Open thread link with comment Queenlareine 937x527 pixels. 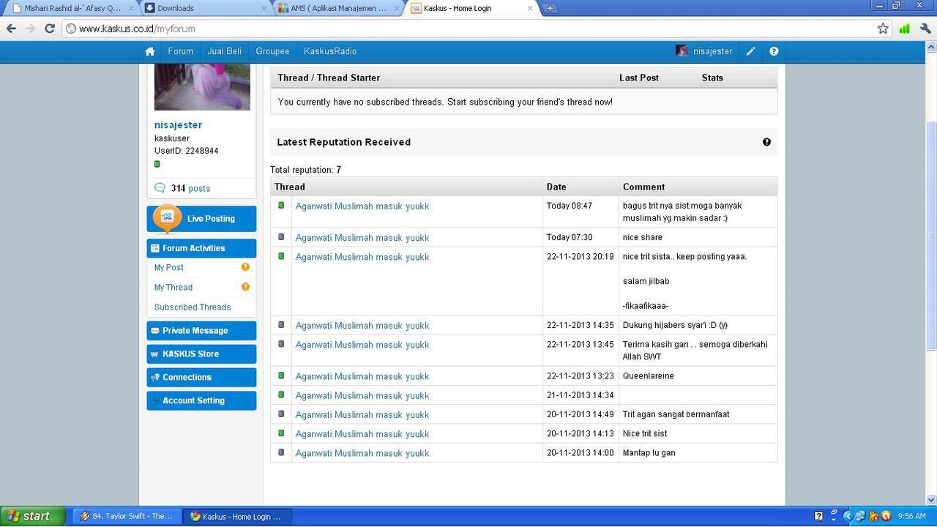pos(362,376)
